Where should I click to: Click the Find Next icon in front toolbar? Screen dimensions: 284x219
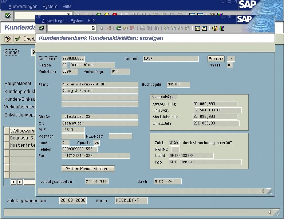point(156,28)
